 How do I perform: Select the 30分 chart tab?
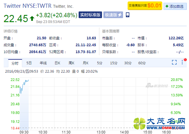(x=128, y=63)
